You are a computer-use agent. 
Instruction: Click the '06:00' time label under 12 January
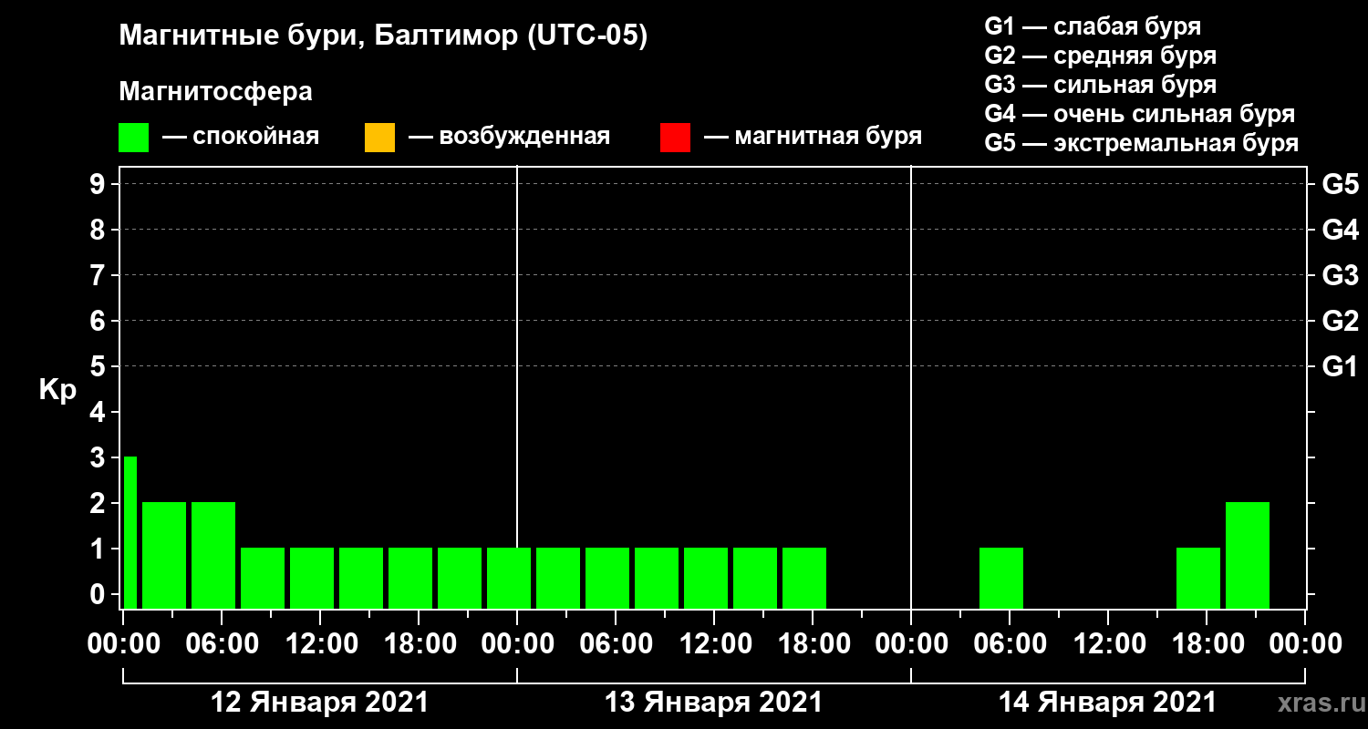point(222,644)
